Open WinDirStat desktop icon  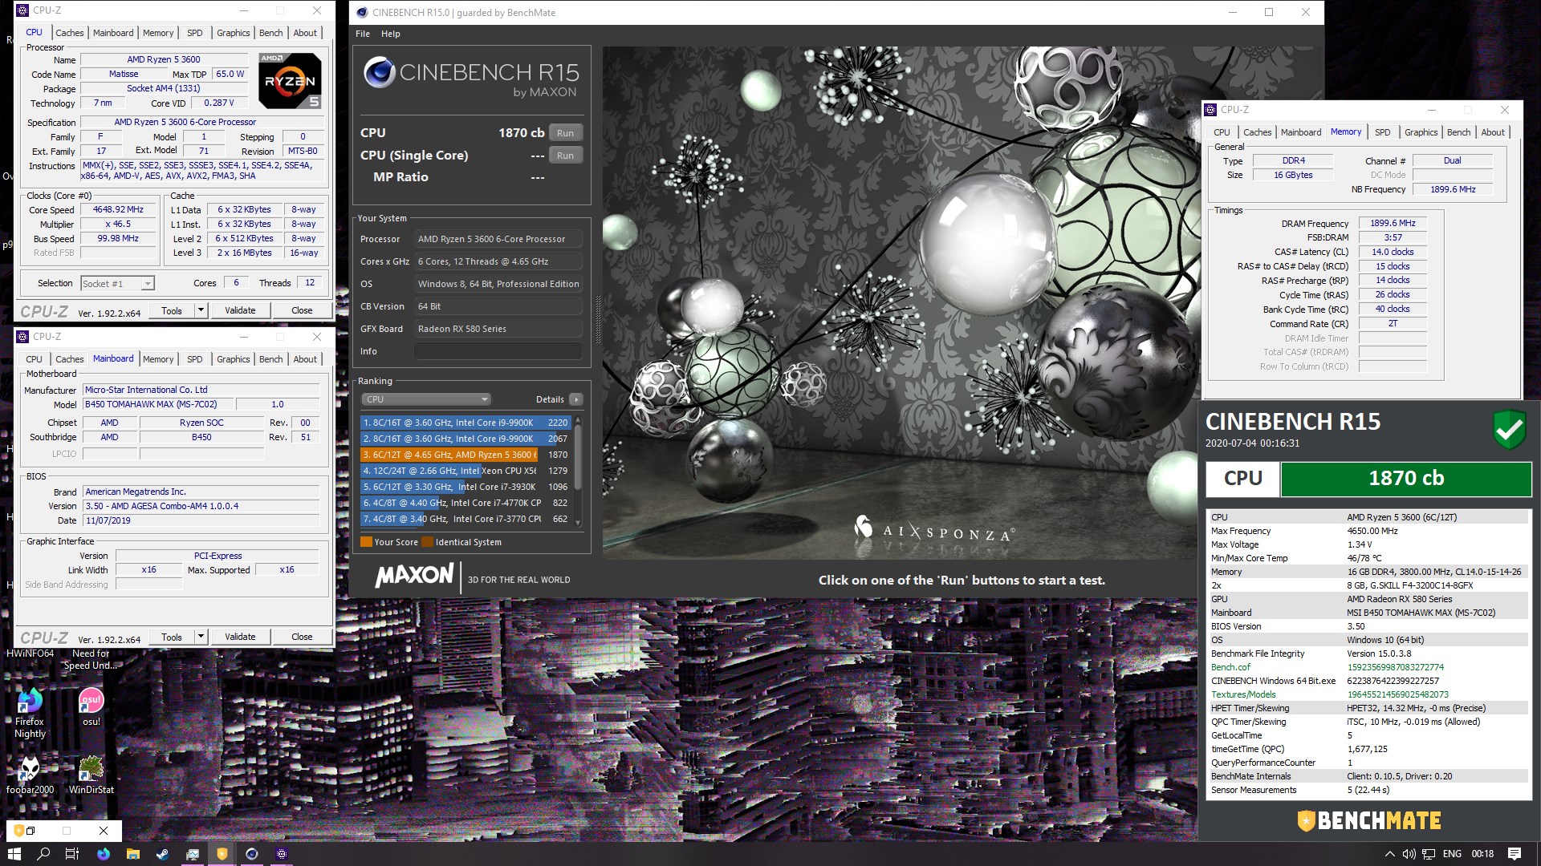coord(91,775)
